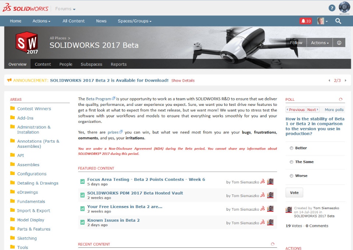Expand the Spaces/Groups menu
Screen dimensions: 353x250
coord(135,21)
